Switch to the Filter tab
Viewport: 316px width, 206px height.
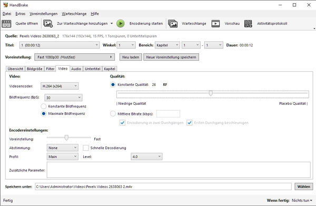50,68
